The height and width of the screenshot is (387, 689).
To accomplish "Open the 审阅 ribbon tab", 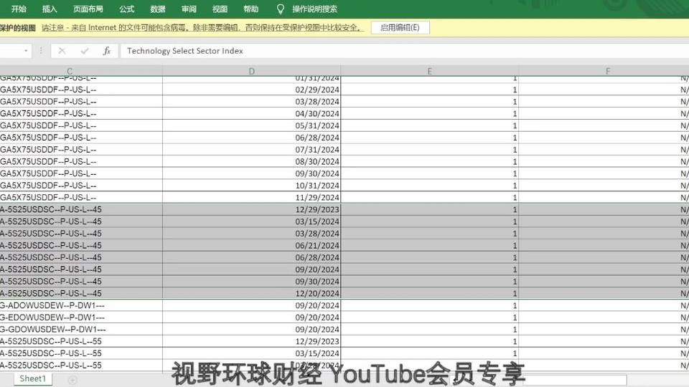I will point(189,9).
